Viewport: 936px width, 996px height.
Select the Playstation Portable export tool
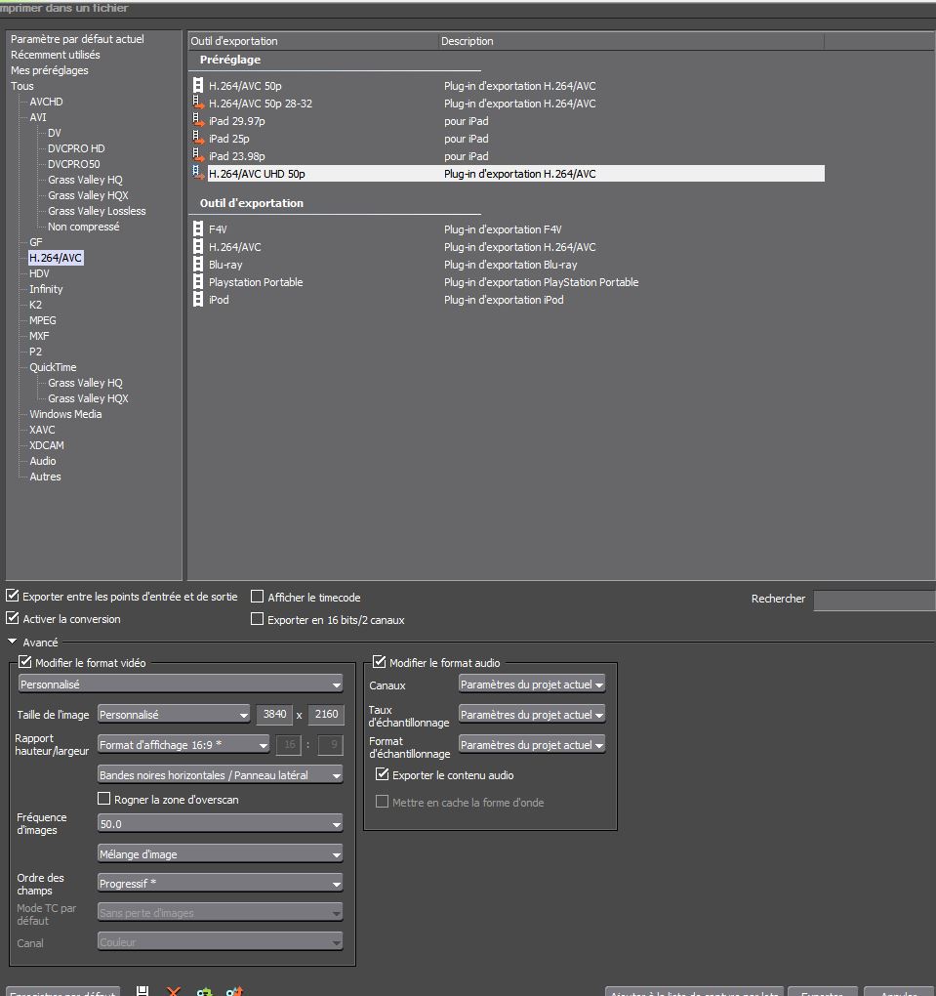508,282
